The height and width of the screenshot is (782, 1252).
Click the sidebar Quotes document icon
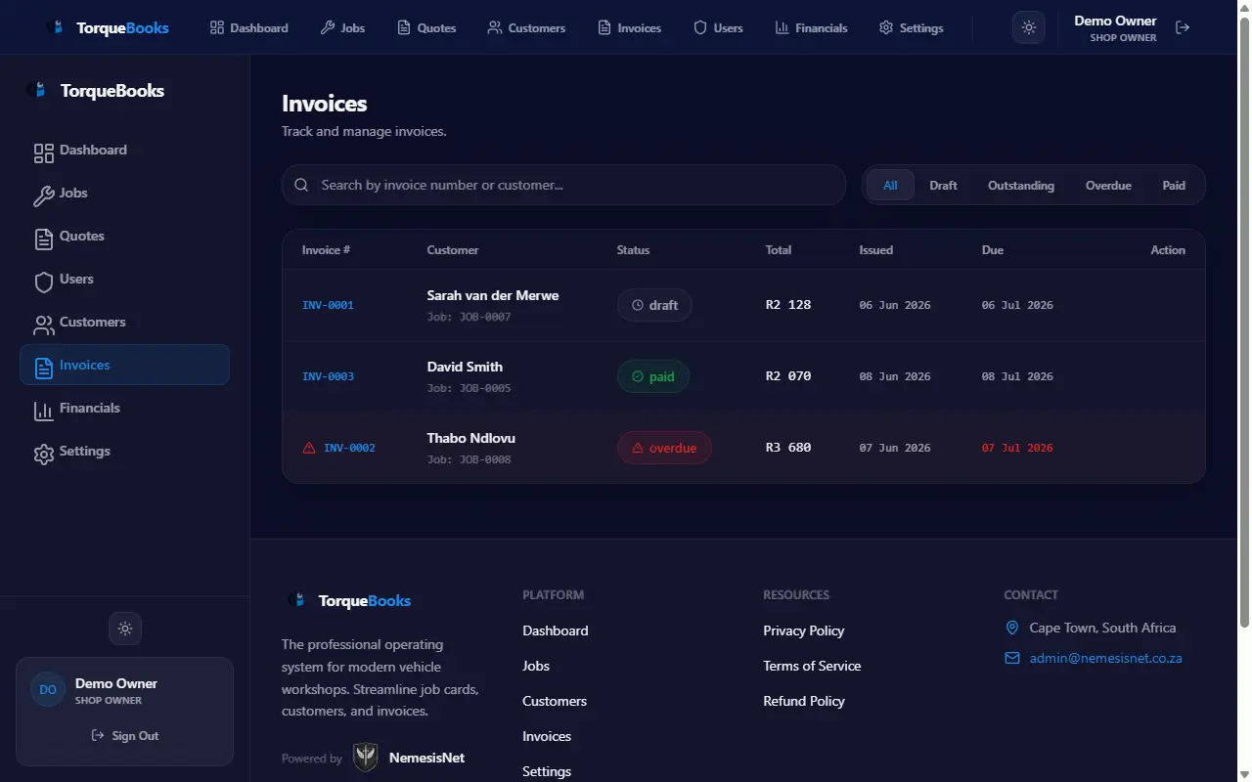[x=43, y=239]
